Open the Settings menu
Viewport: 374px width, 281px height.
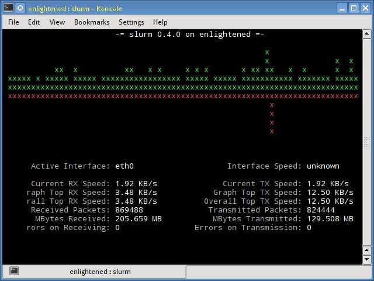coord(131,22)
